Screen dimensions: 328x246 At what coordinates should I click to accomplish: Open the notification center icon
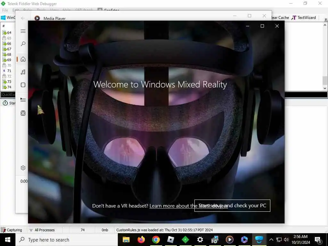(x=318, y=240)
